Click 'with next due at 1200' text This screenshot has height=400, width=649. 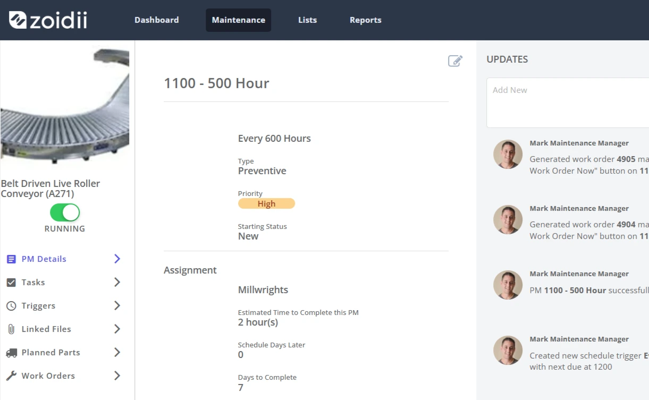[571, 367]
